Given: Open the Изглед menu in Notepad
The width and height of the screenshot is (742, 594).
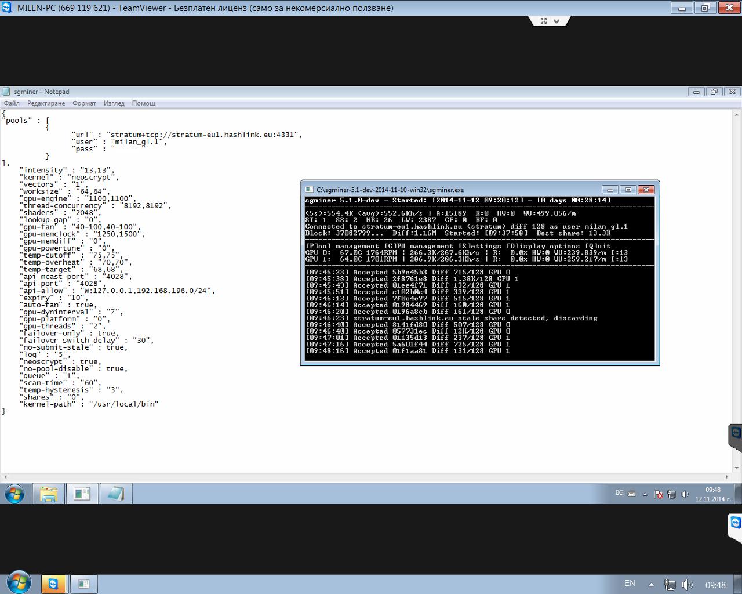Looking at the screenshot, I should click(114, 103).
